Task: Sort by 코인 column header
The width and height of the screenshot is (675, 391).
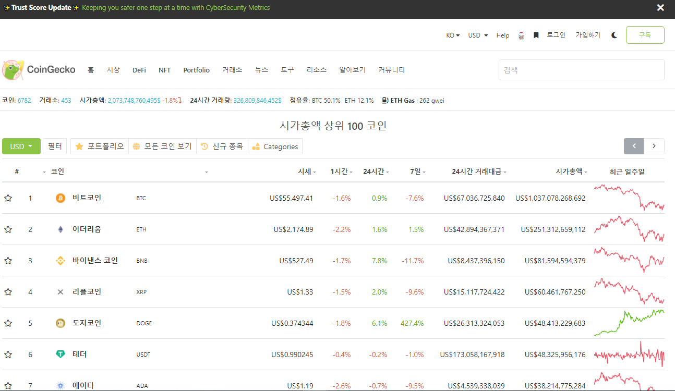Action: pyautogui.click(x=57, y=172)
